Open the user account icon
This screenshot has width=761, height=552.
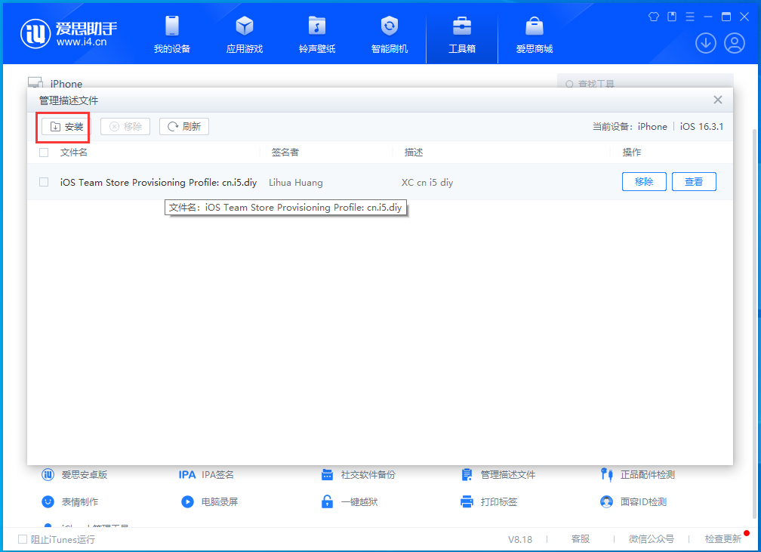(x=735, y=43)
